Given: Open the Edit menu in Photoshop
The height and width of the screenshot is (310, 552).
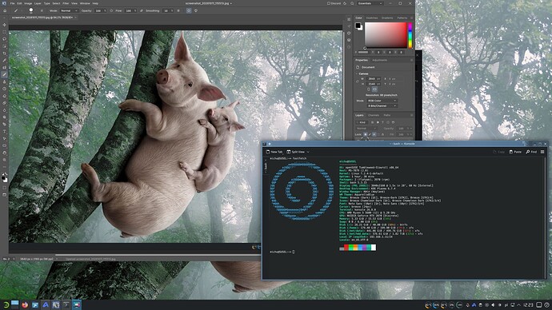Looking at the screenshot, I should [x=20, y=3].
